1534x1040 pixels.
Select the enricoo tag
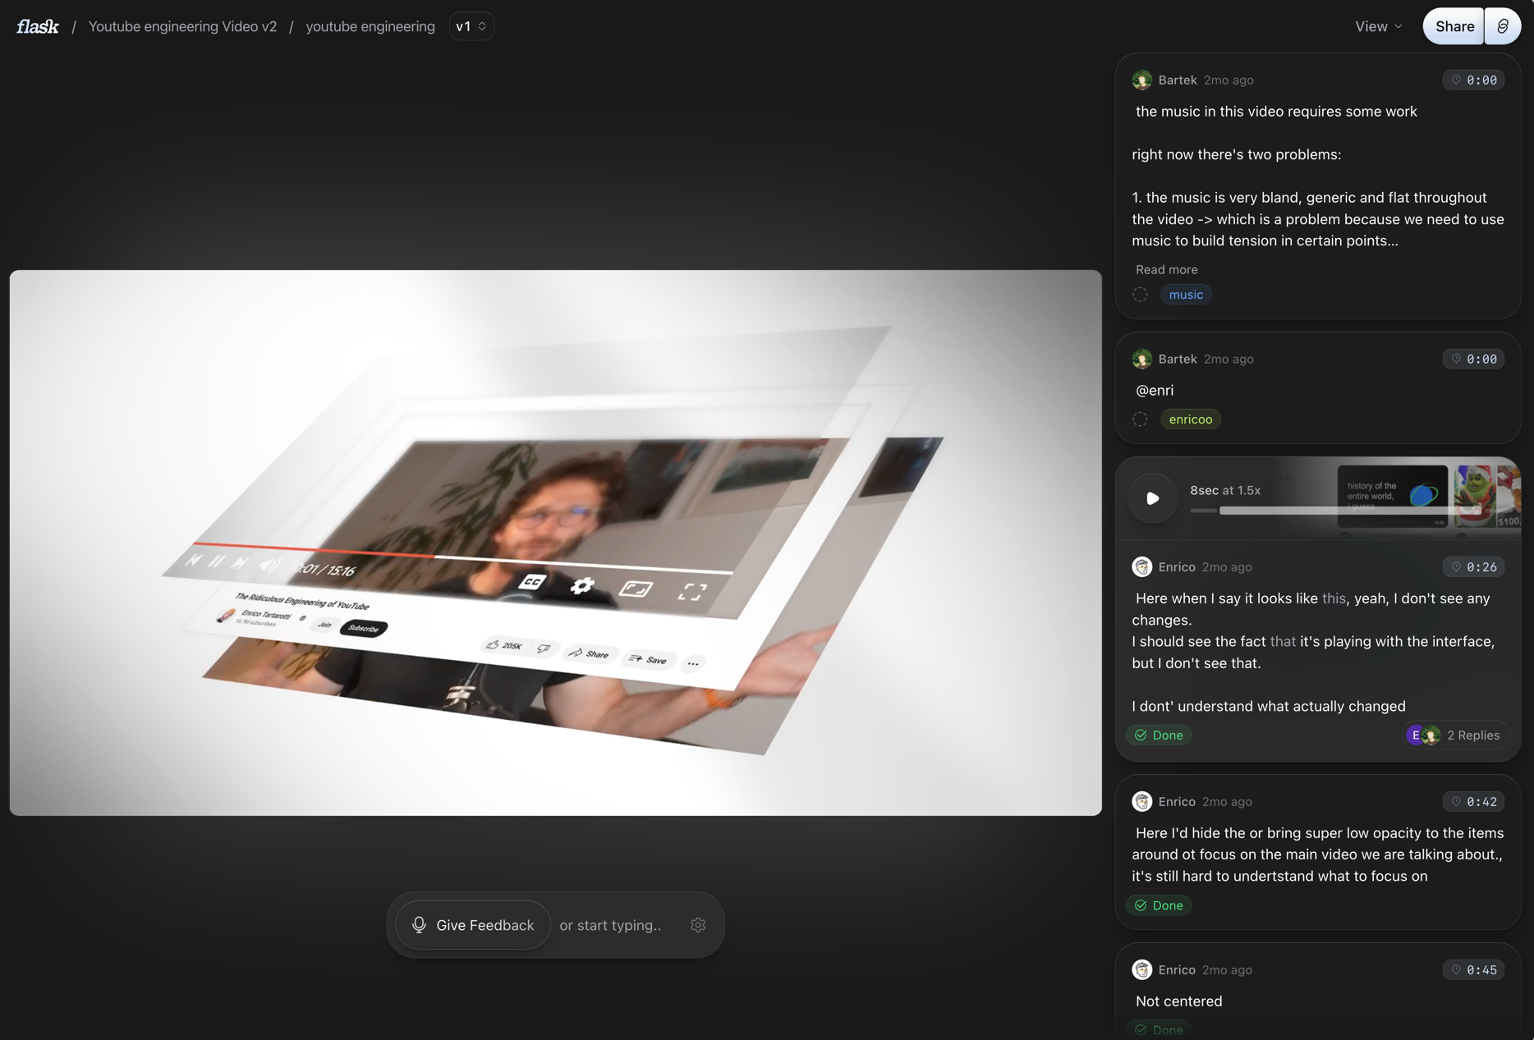pyautogui.click(x=1191, y=419)
